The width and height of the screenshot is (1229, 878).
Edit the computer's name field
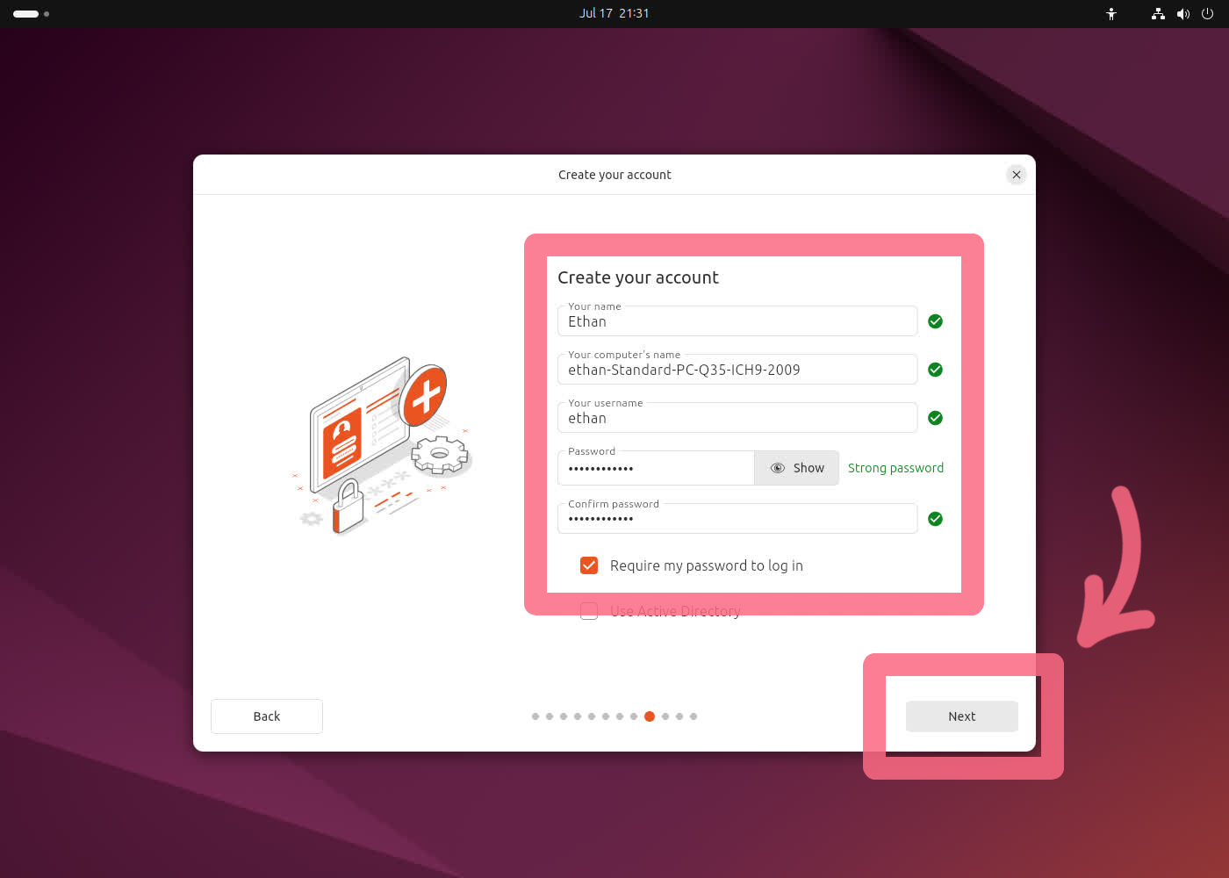pyautogui.click(x=737, y=371)
